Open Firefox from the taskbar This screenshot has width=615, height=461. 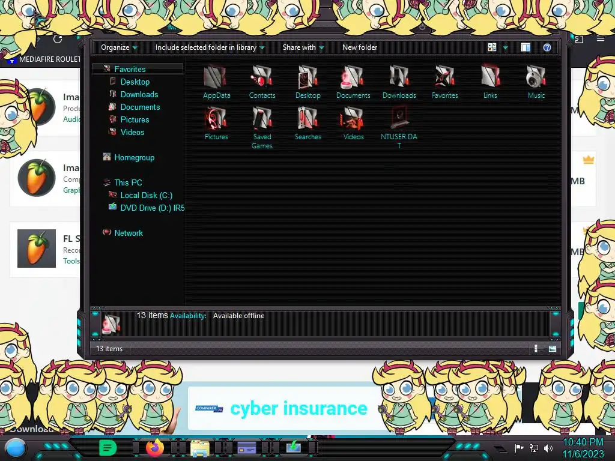(154, 448)
